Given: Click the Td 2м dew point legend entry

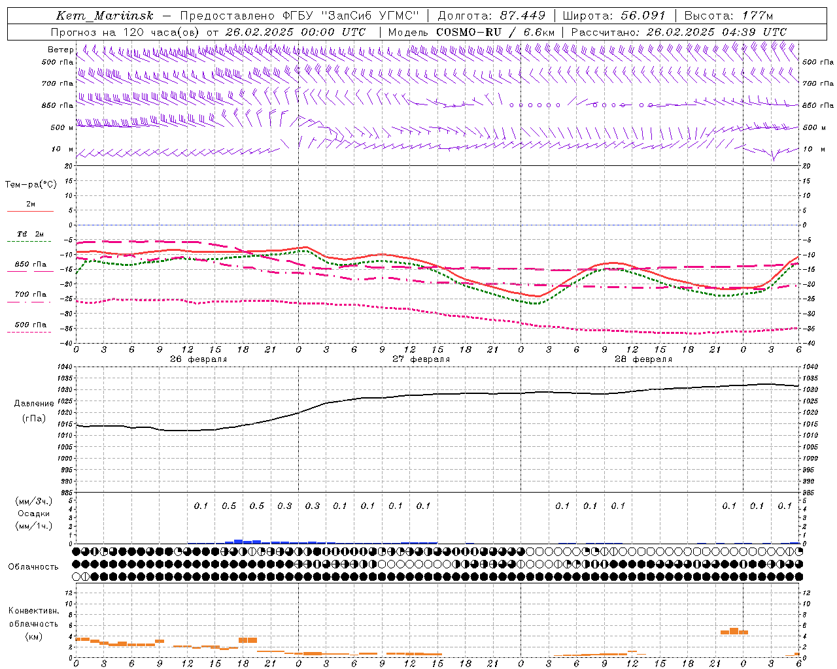Looking at the screenshot, I should pos(31,234).
